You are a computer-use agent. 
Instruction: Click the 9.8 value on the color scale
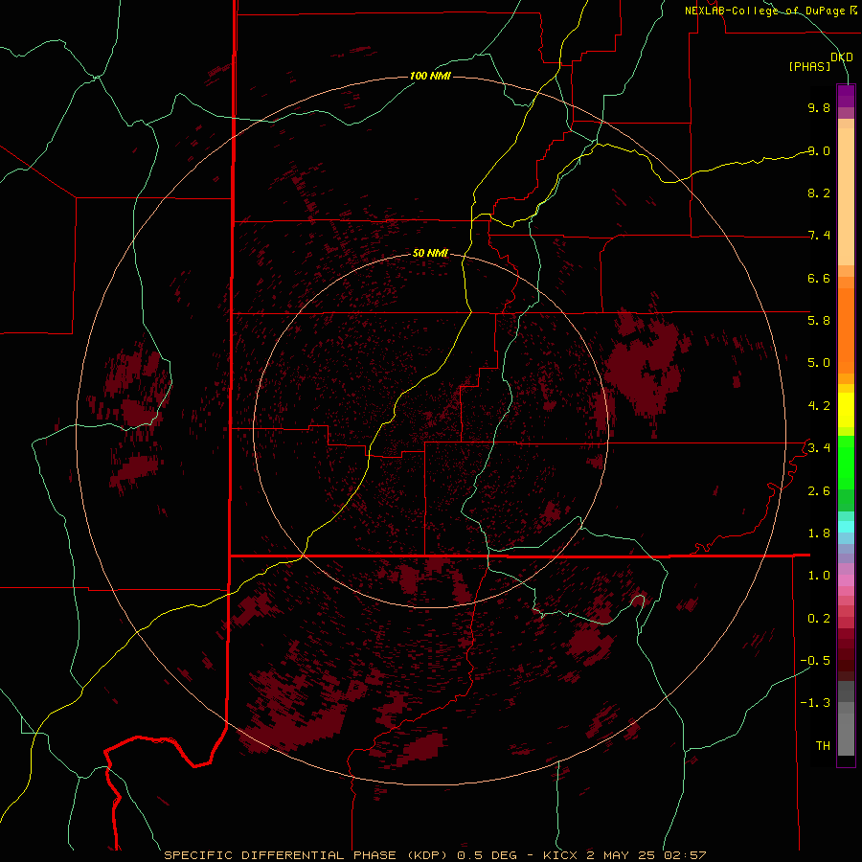[x=819, y=107]
